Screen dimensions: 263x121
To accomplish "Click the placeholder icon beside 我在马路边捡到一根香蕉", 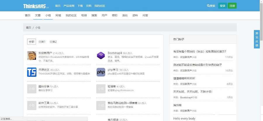I will [101, 106].
